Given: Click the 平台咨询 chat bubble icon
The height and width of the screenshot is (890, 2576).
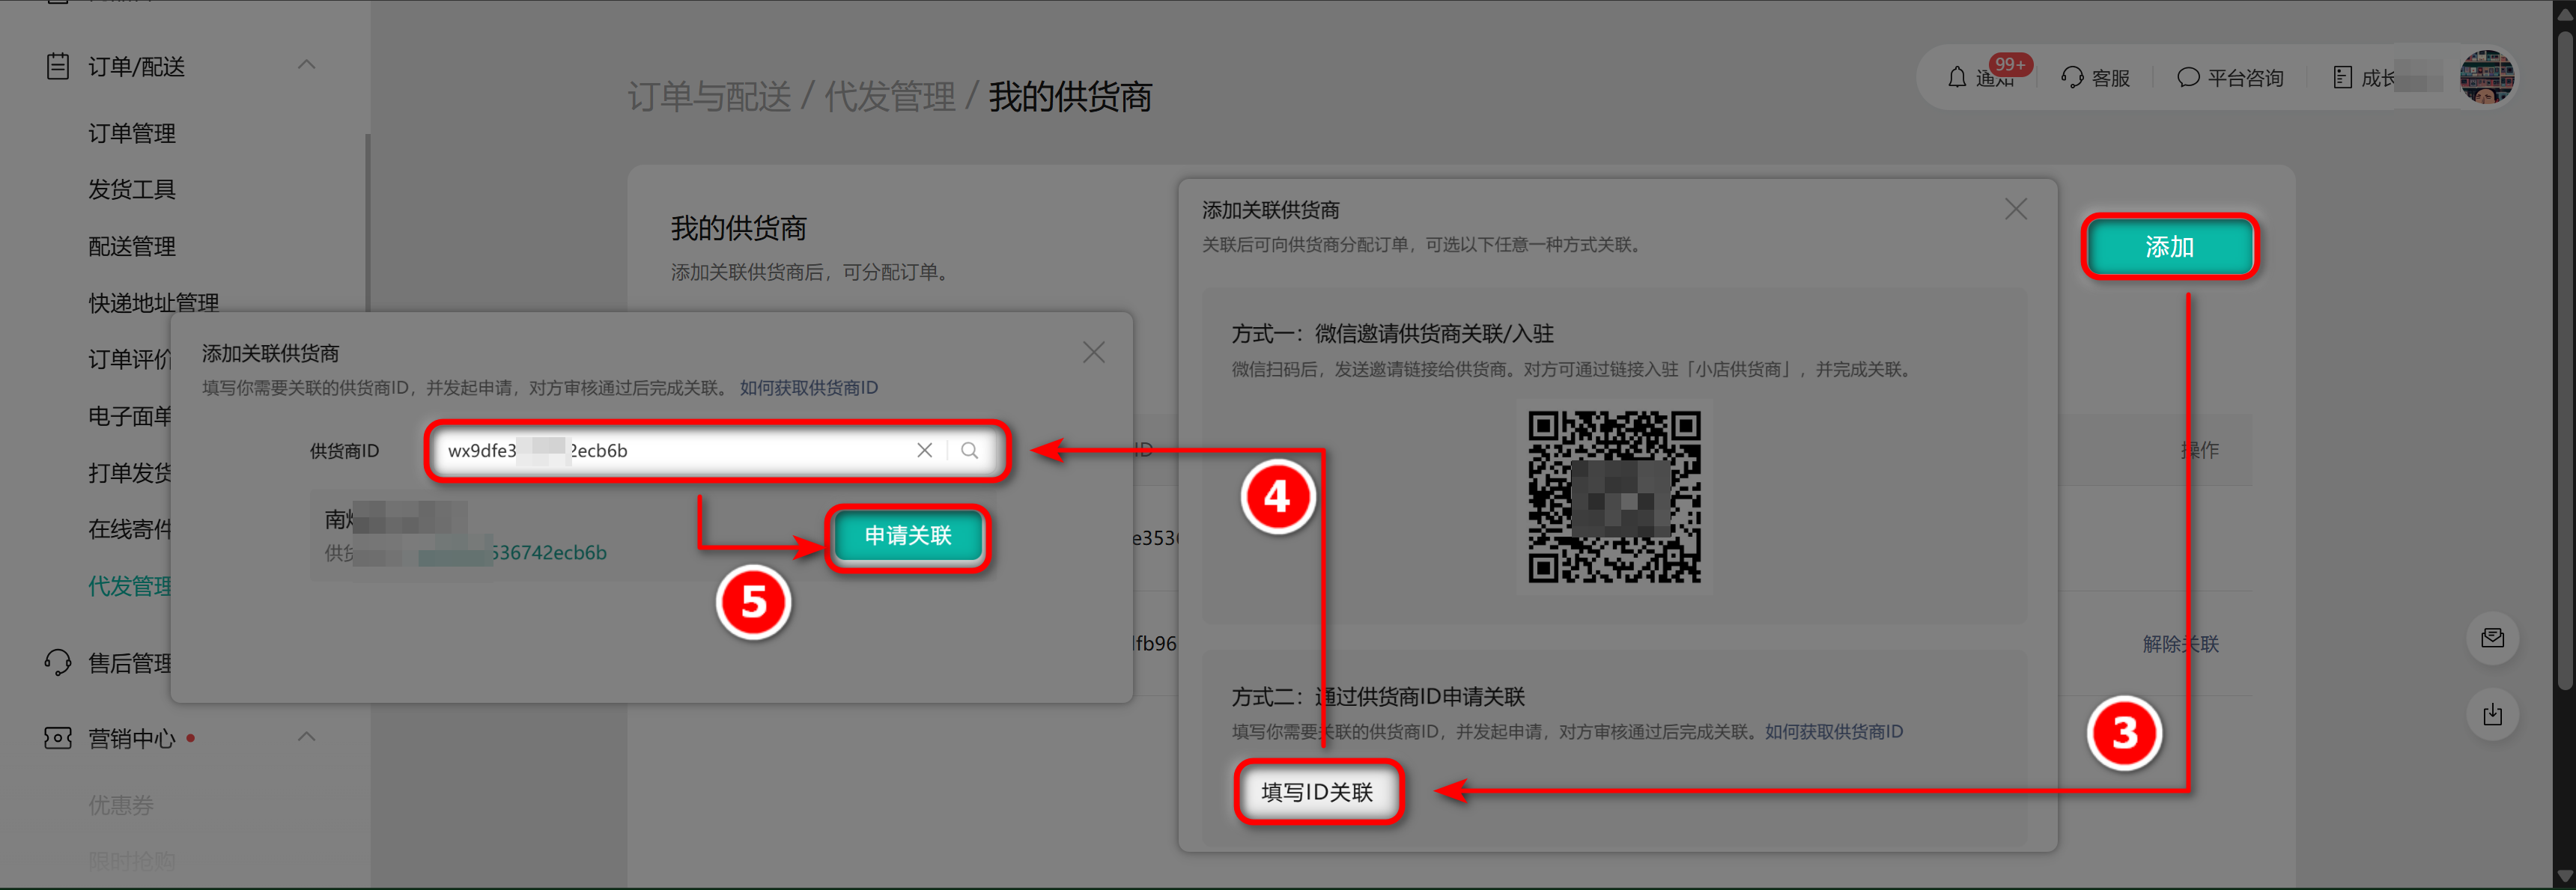Looking at the screenshot, I should (2188, 77).
